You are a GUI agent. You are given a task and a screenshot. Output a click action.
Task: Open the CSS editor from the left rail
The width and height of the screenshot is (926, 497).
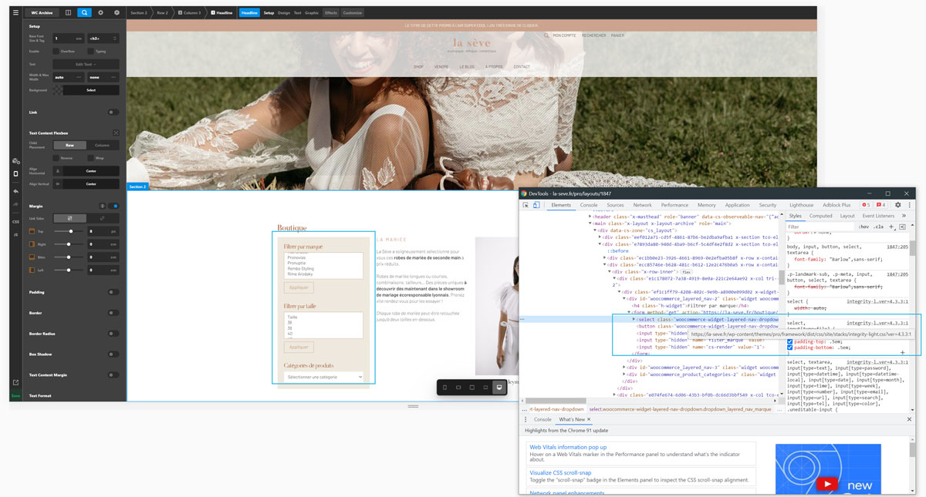15,222
